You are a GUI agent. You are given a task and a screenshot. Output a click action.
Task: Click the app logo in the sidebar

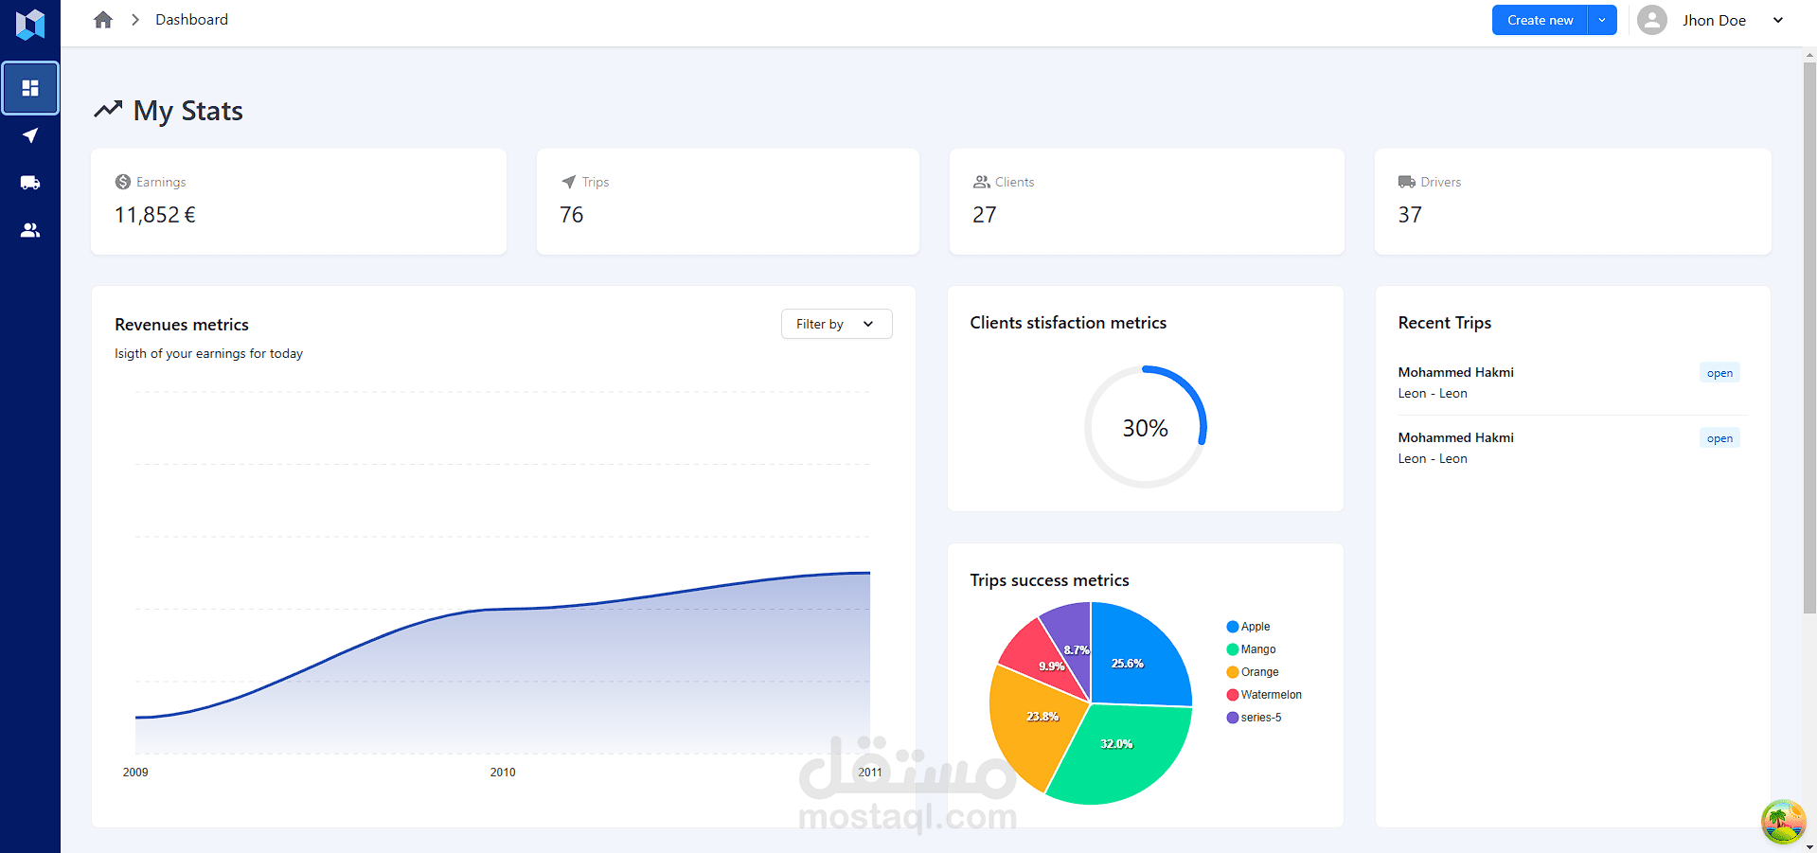tap(30, 24)
